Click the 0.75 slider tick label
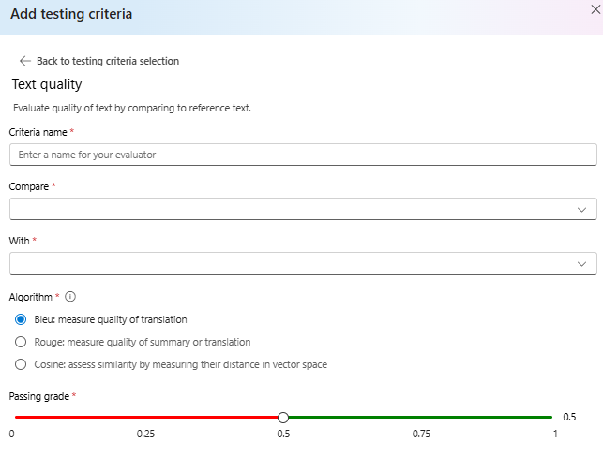Image resolution: width=603 pixels, height=457 pixels. click(x=419, y=435)
